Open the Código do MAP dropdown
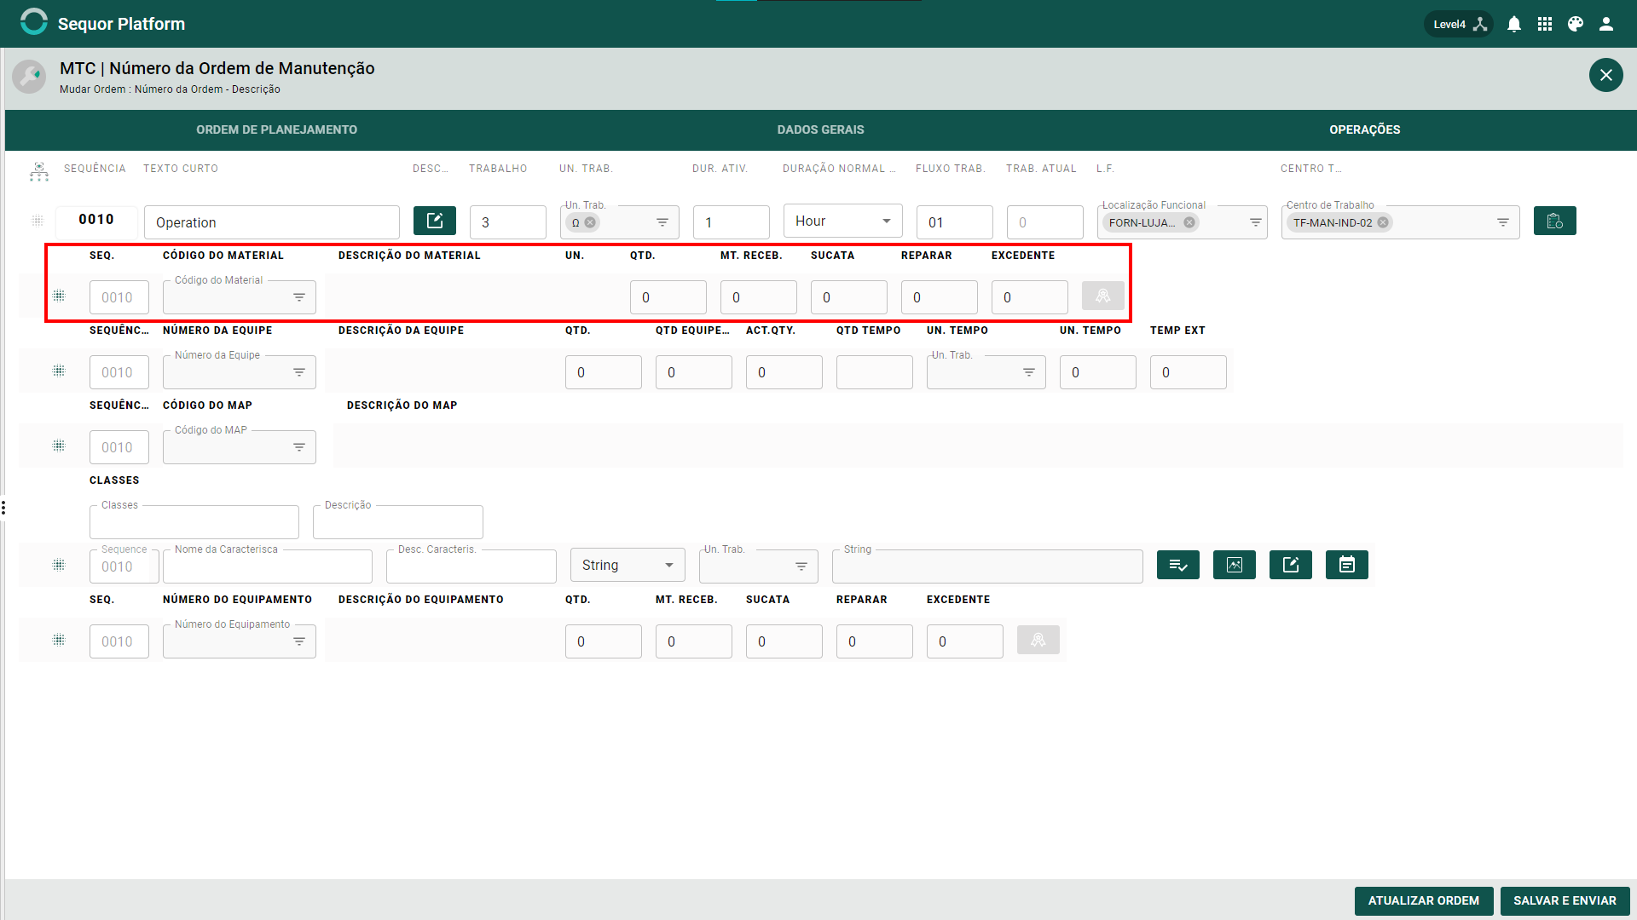The height and width of the screenshot is (920, 1637). tap(299, 447)
